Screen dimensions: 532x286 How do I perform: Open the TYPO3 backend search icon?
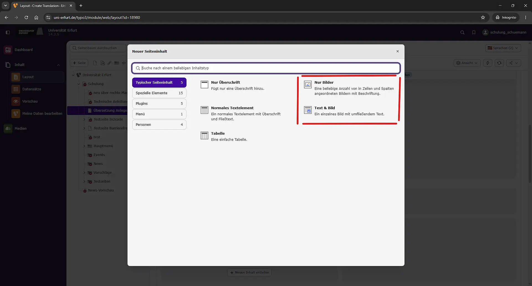pos(462,32)
